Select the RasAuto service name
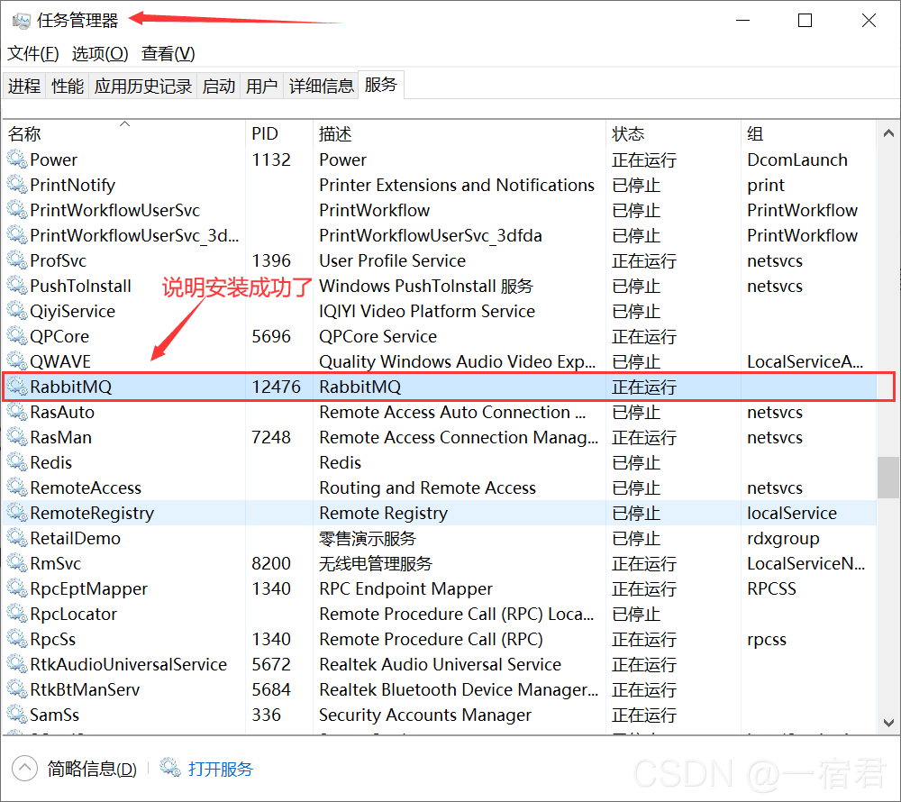Screen dimensions: 901x802 (x=62, y=412)
